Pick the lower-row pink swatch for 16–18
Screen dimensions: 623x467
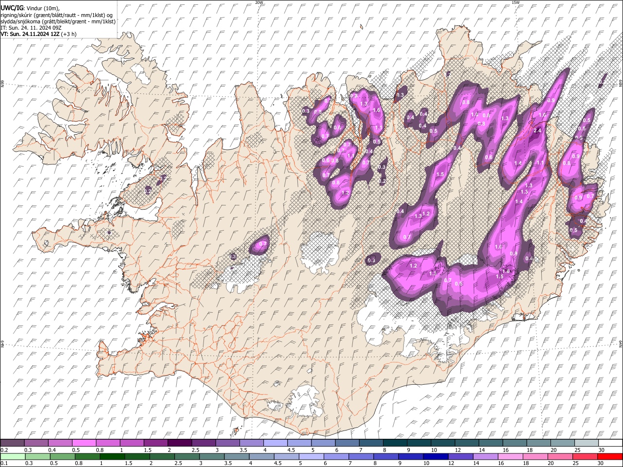point(511,456)
